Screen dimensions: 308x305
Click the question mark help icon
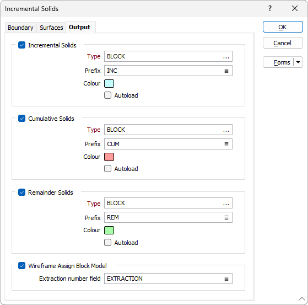[270, 8]
